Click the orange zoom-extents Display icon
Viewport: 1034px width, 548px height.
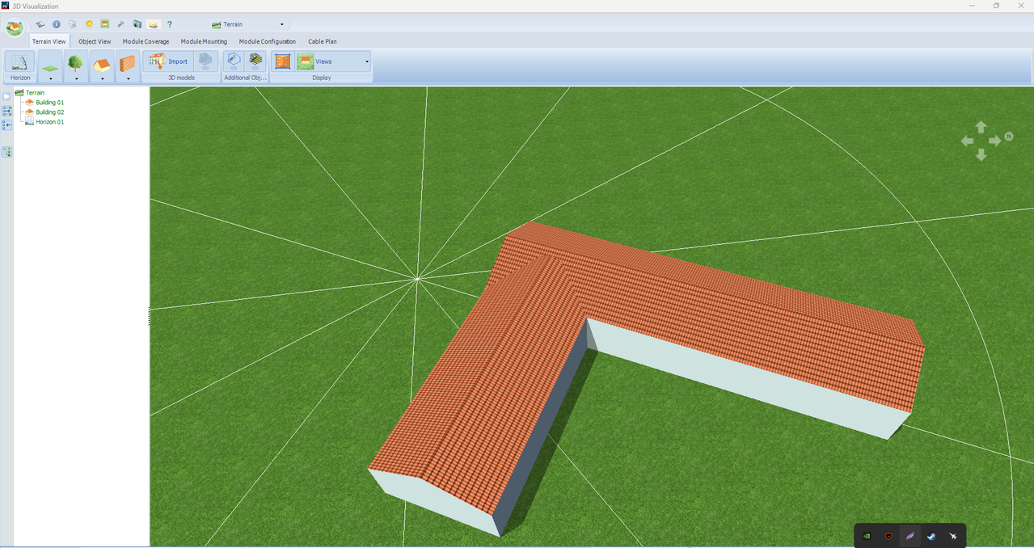[x=282, y=61]
